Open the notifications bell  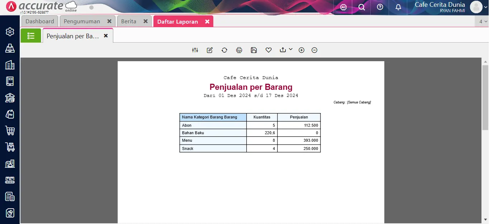[x=398, y=7]
